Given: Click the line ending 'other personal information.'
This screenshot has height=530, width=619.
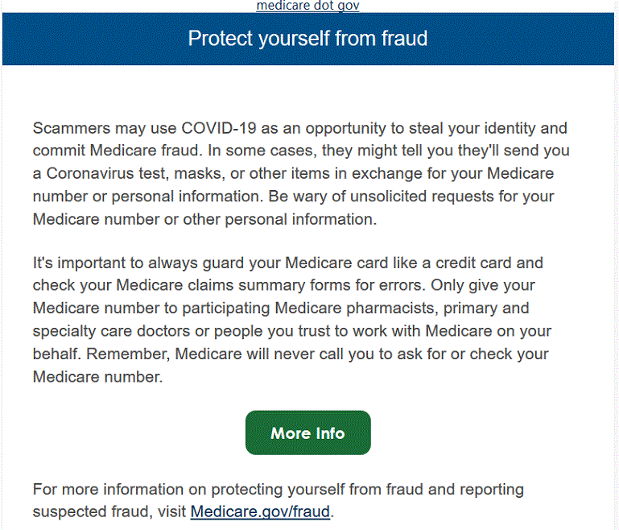Looking at the screenshot, I should [x=205, y=219].
